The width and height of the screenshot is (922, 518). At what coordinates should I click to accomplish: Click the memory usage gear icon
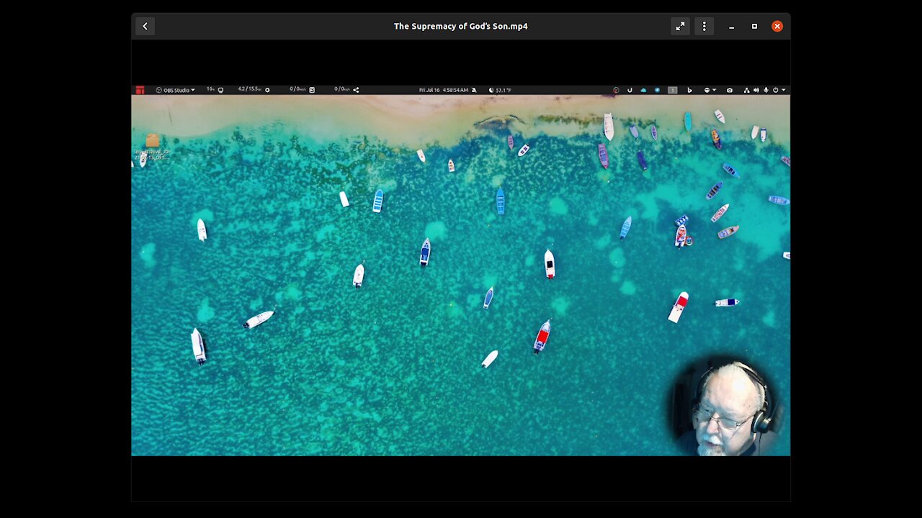click(267, 90)
